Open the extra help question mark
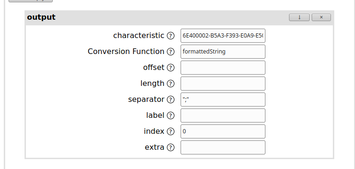This screenshot has height=169, width=355. click(171, 147)
